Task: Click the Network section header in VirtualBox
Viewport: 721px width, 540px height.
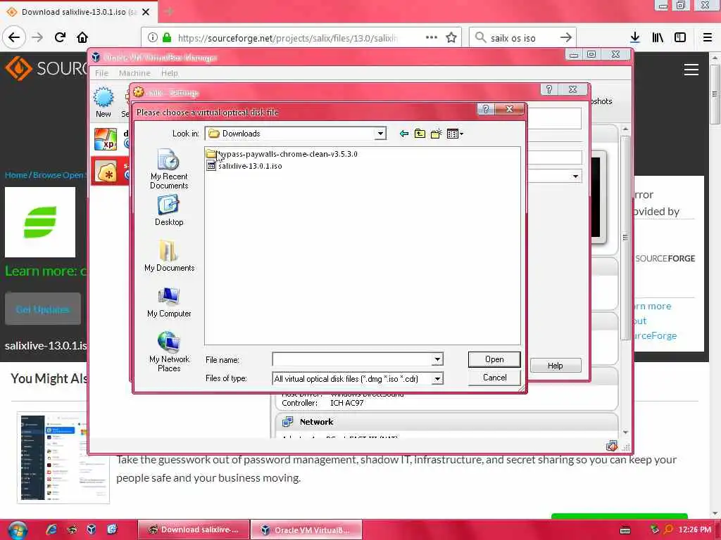Action: [x=446, y=422]
